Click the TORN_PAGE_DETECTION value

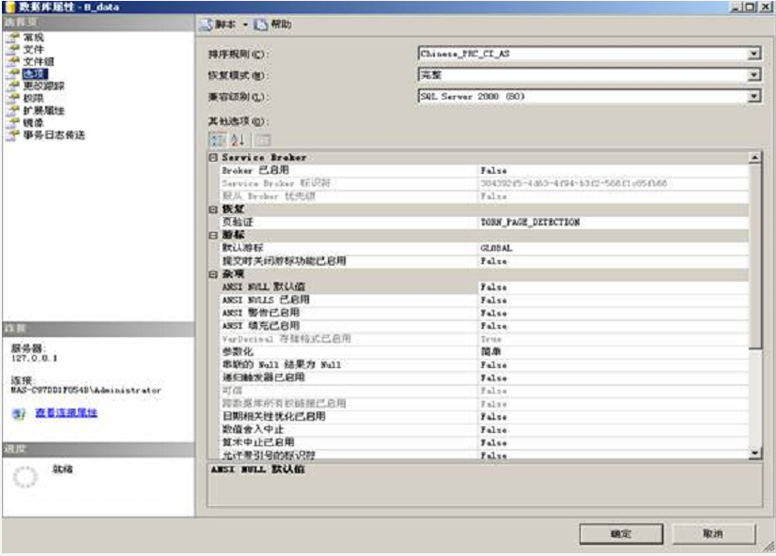point(530,222)
